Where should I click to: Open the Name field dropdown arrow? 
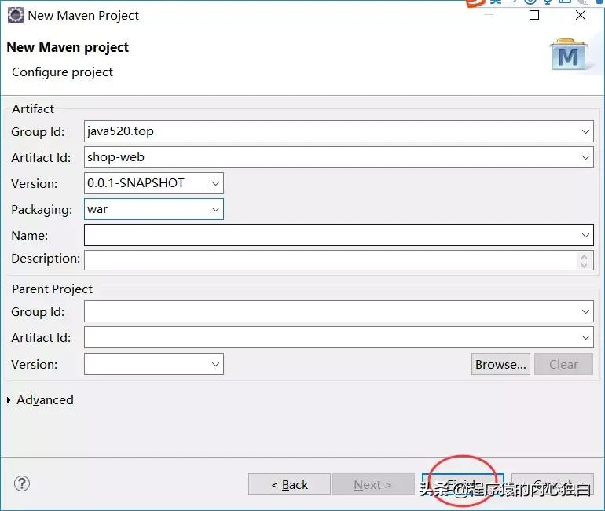[x=585, y=235]
